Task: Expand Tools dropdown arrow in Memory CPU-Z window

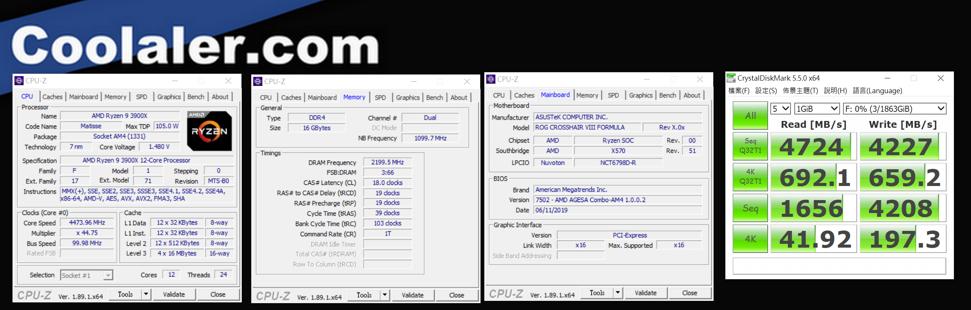Action: 385,295
